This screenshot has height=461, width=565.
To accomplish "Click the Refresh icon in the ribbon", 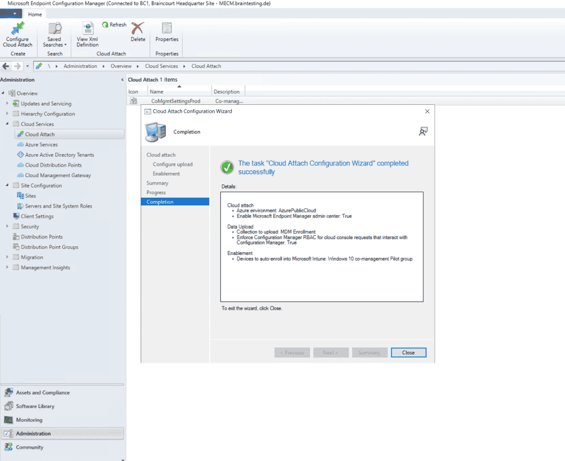I will [x=114, y=24].
